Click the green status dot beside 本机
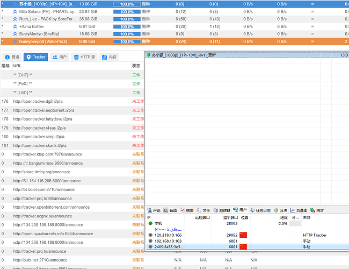The height and width of the screenshot is (269, 349). click(150, 223)
